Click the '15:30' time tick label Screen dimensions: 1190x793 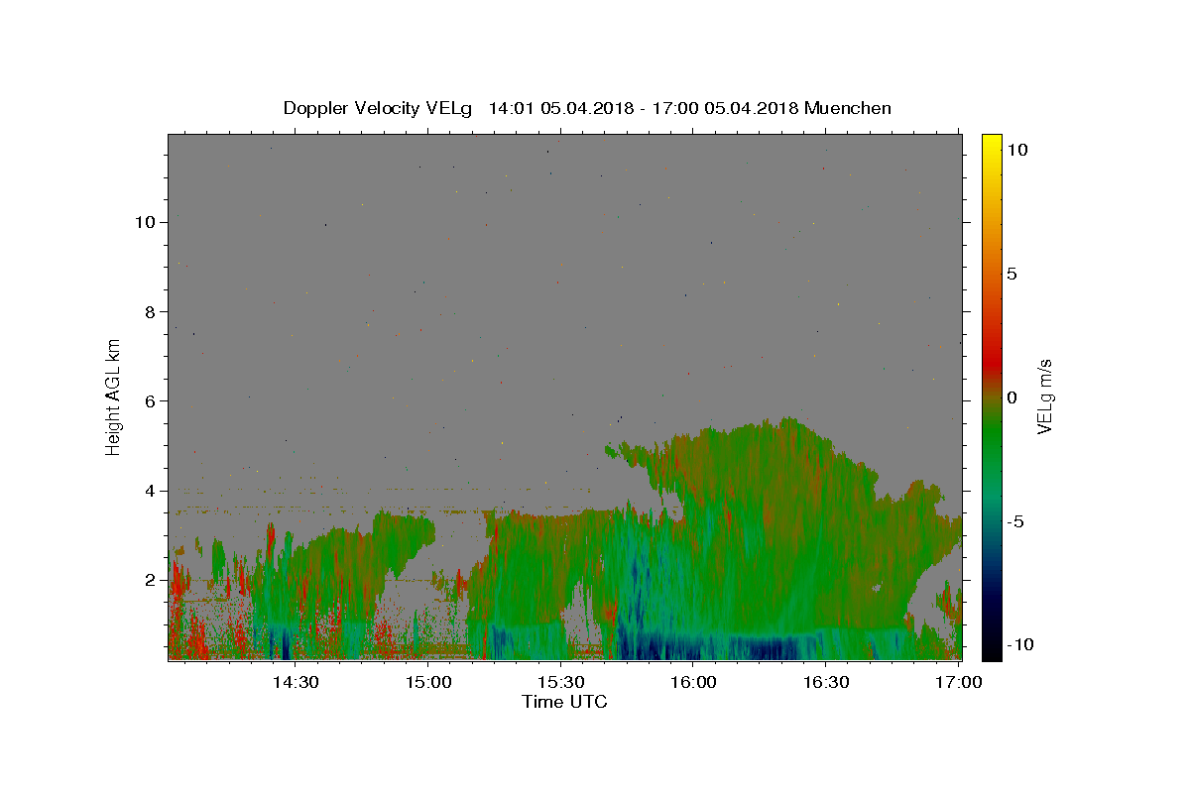pos(560,683)
